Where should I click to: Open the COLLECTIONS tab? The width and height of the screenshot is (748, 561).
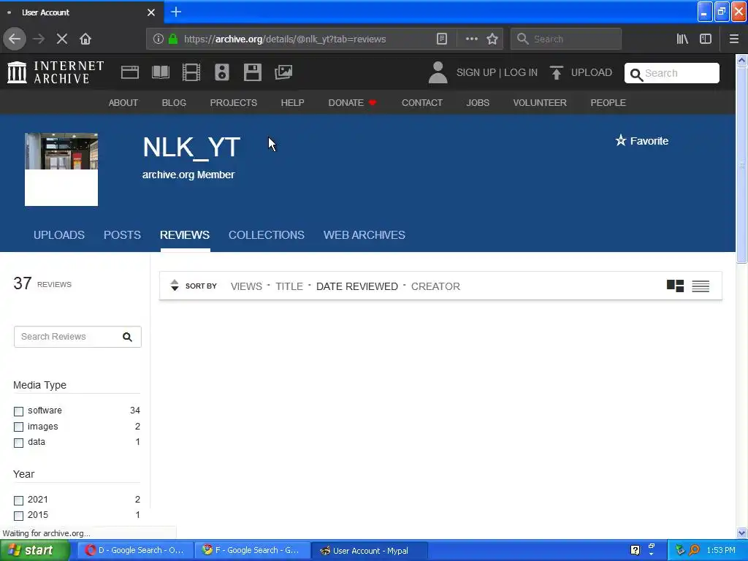pos(266,234)
